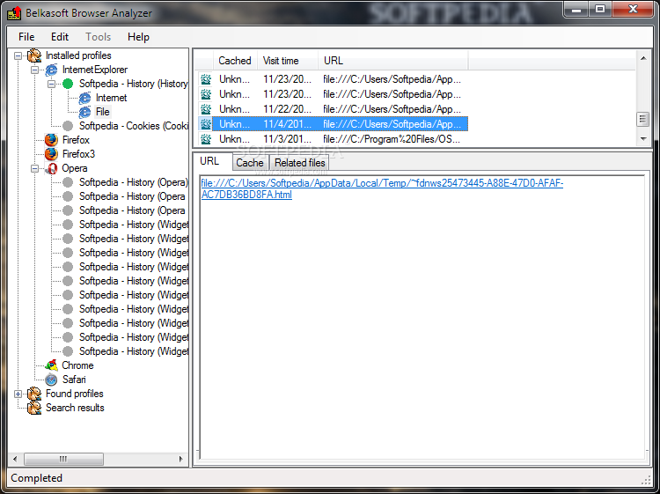The width and height of the screenshot is (660, 494).
Task: Click the down arrow of history list scrollbar
Action: coord(642,138)
